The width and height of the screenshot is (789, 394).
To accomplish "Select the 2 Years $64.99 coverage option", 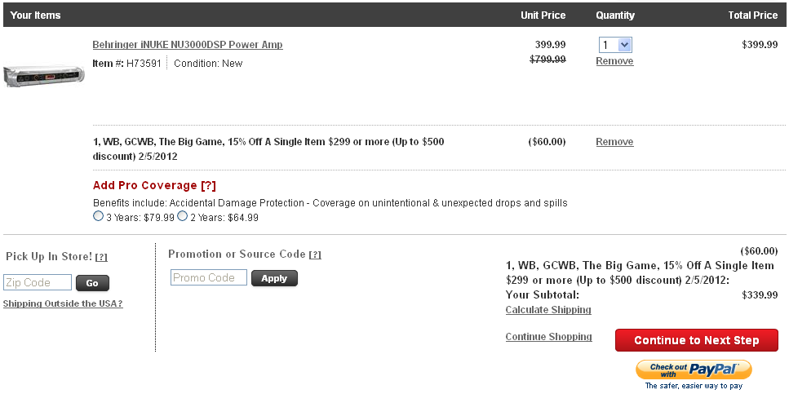I will coord(183,217).
